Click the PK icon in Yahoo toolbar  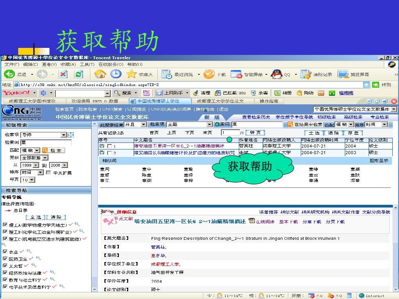click(x=147, y=93)
